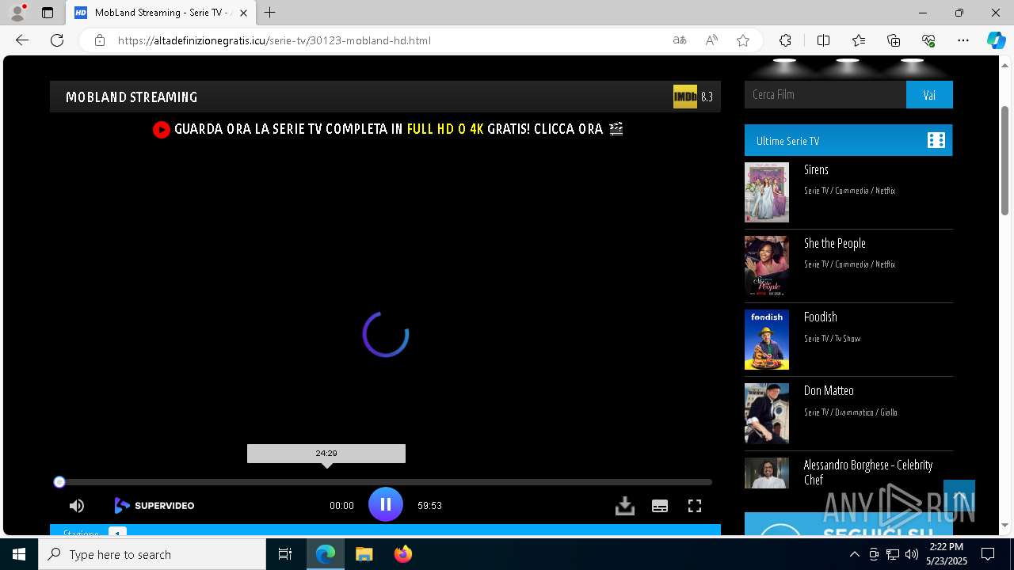Open She the People poster thumbnail
This screenshot has width=1014, height=570.
point(767,266)
